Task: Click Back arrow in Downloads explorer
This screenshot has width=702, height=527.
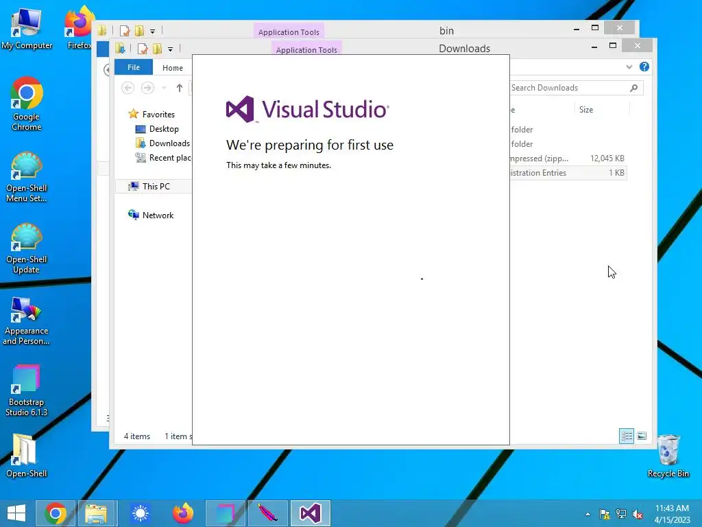Action: [128, 88]
